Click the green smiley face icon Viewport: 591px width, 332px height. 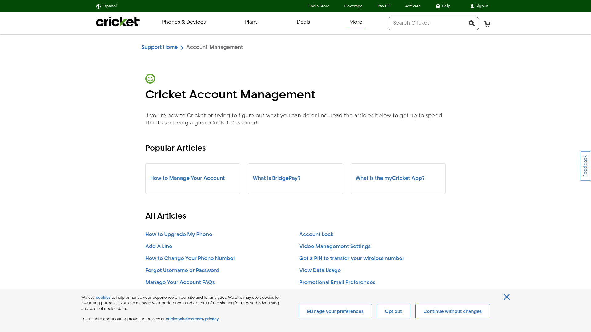[x=150, y=79]
